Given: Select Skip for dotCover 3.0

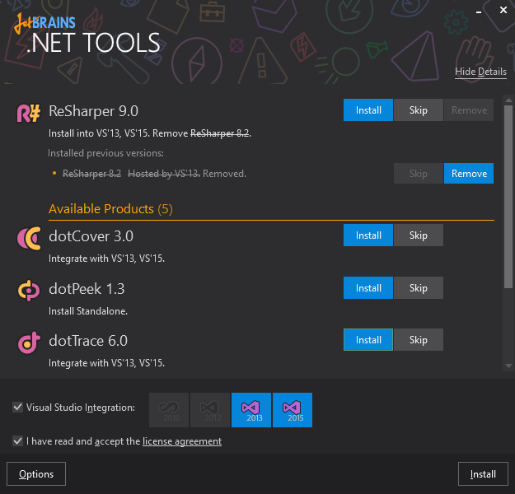Looking at the screenshot, I should tap(419, 235).
